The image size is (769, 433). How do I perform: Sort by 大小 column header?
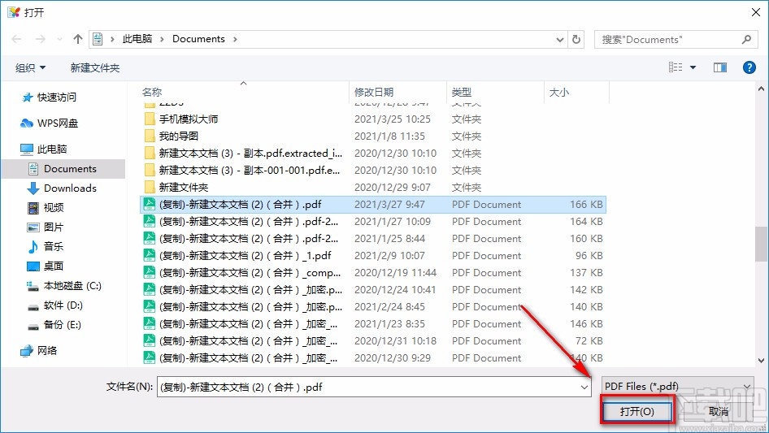(x=559, y=92)
